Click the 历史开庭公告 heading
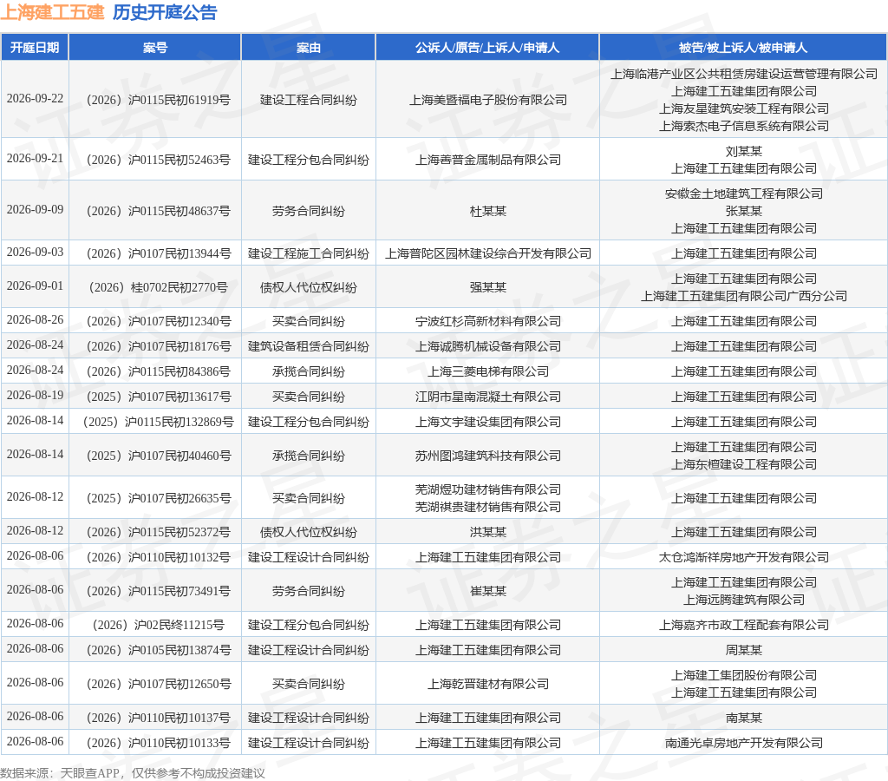This screenshot has width=888, height=781. pyautogui.click(x=165, y=12)
